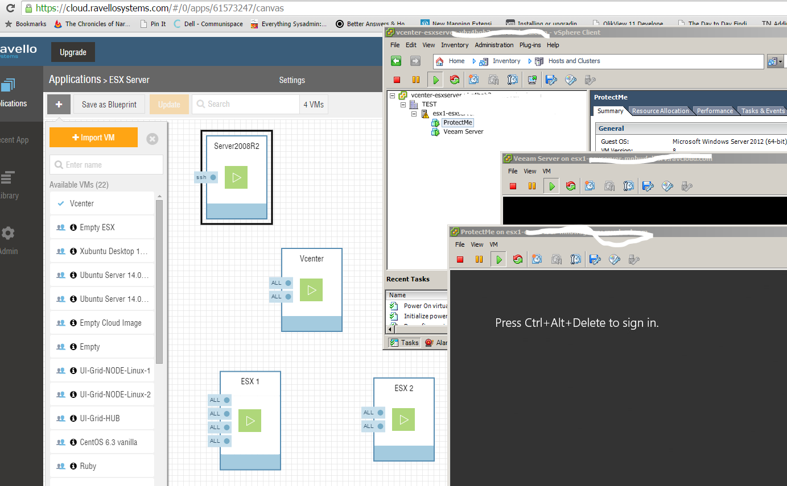This screenshot has width=787, height=486.
Task: Collapse the vcenter-esxserver root node
Action: [x=392, y=95]
